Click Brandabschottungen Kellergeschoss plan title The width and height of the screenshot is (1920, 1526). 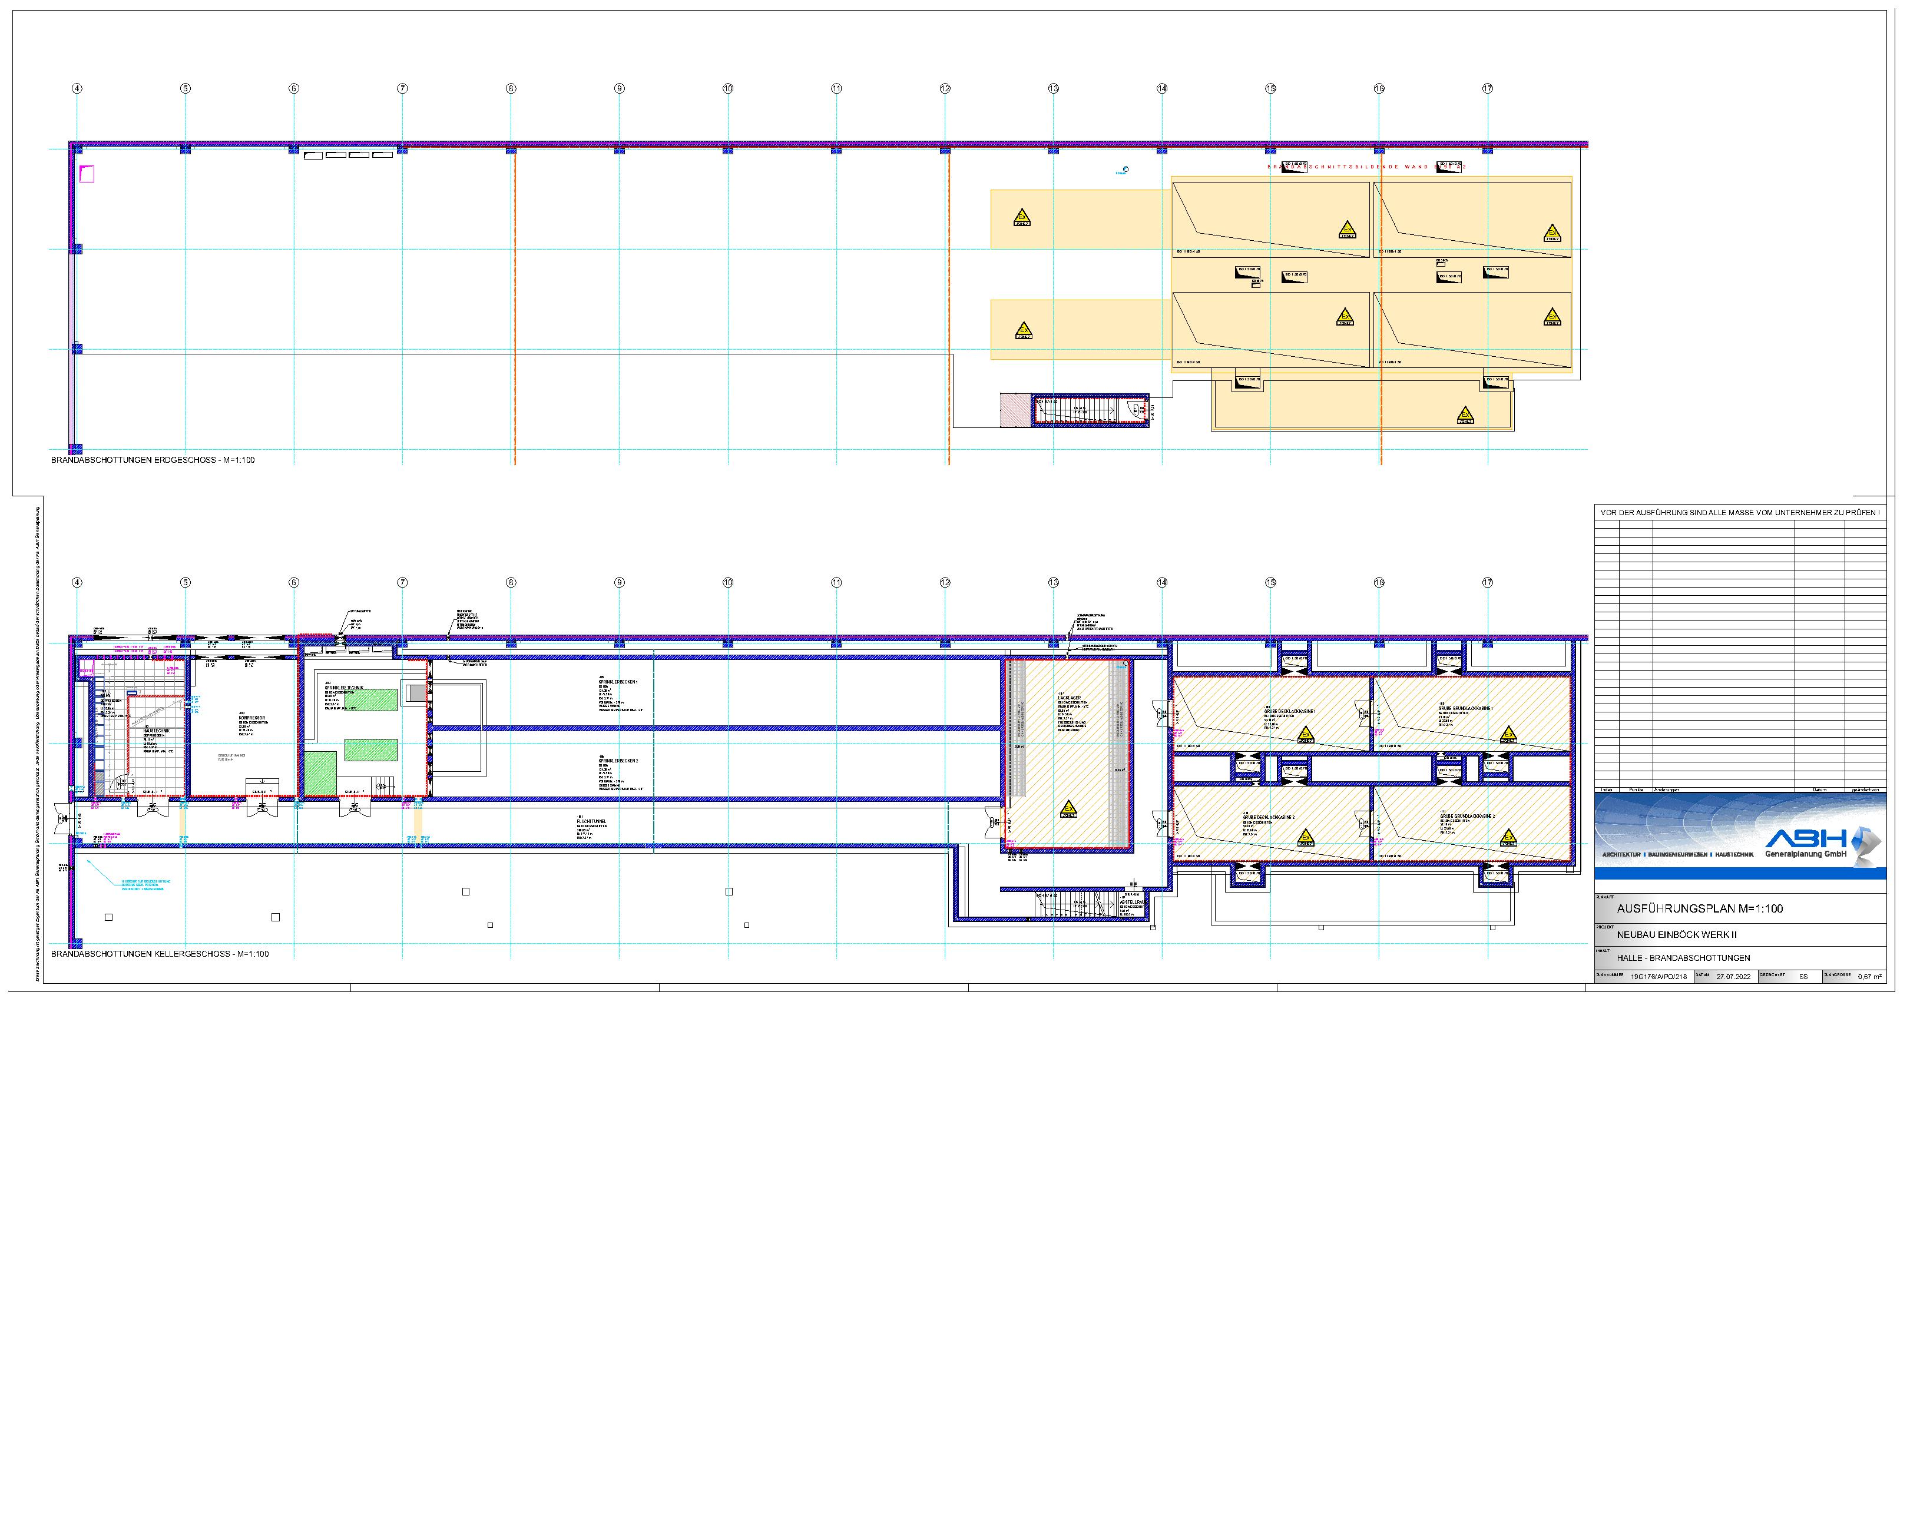(160, 954)
